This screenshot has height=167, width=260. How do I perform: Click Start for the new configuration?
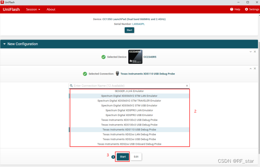[123, 156]
